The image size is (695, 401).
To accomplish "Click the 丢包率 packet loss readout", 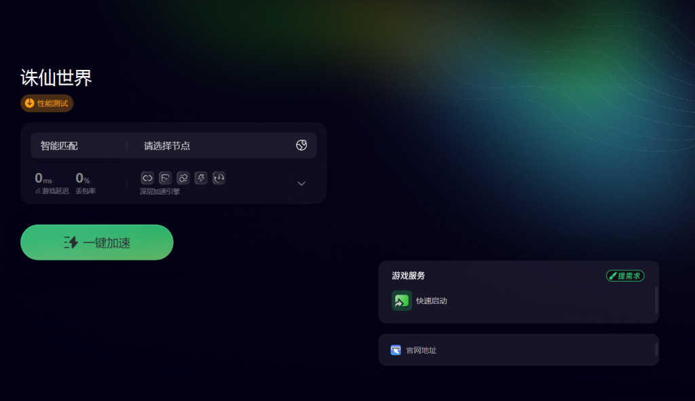I will (x=85, y=183).
